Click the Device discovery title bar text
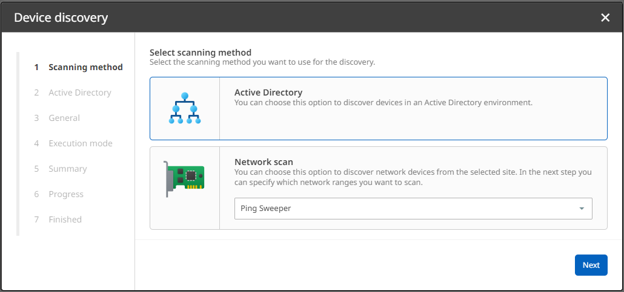Viewport: 624px width, 292px height. tap(61, 18)
